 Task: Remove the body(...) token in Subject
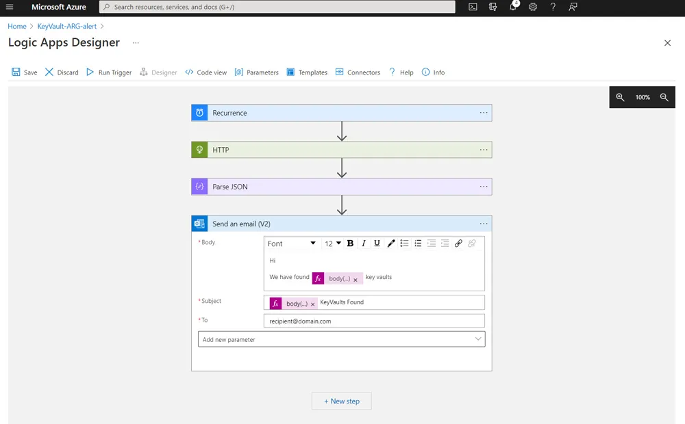313,304
